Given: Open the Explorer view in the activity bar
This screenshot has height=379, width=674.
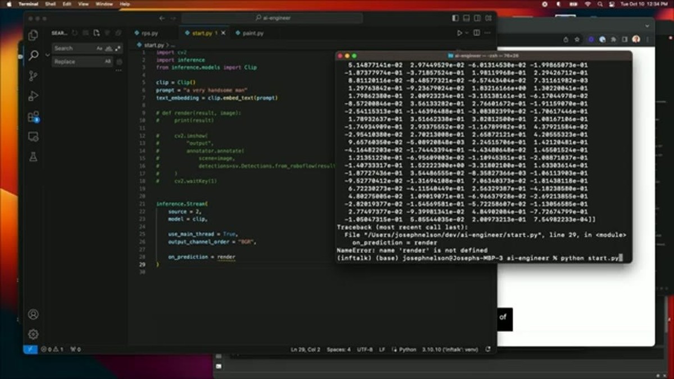Looking at the screenshot, I should click(33, 35).
